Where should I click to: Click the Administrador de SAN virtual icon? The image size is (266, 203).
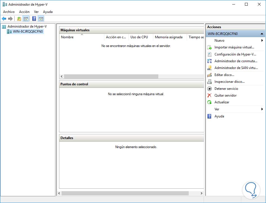tap(209, 68)
